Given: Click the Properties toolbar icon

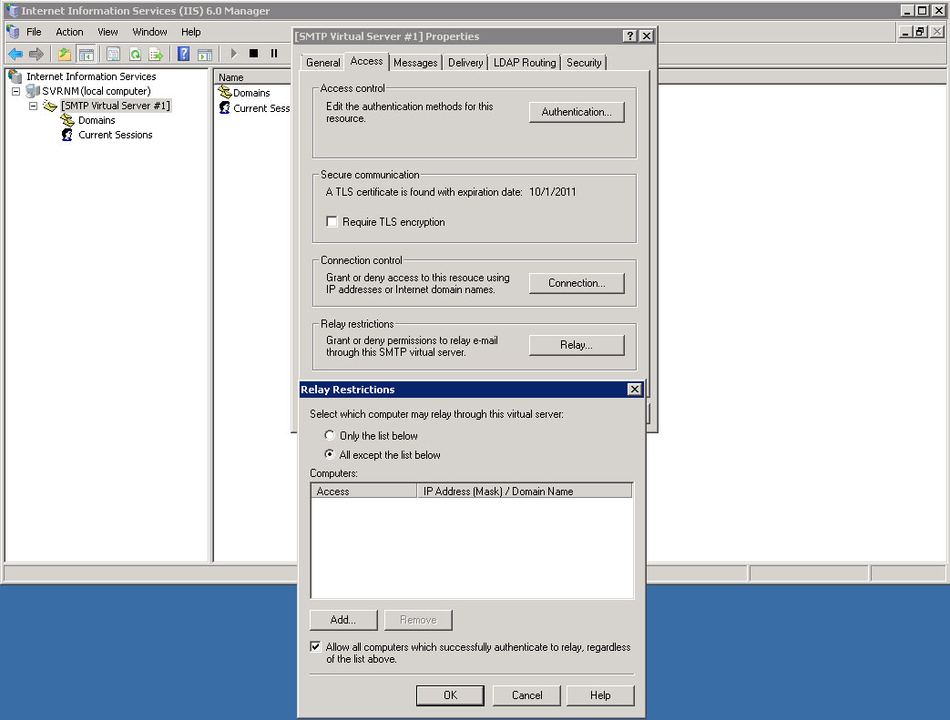Looking at the screenshot, I should coord(113,55).
